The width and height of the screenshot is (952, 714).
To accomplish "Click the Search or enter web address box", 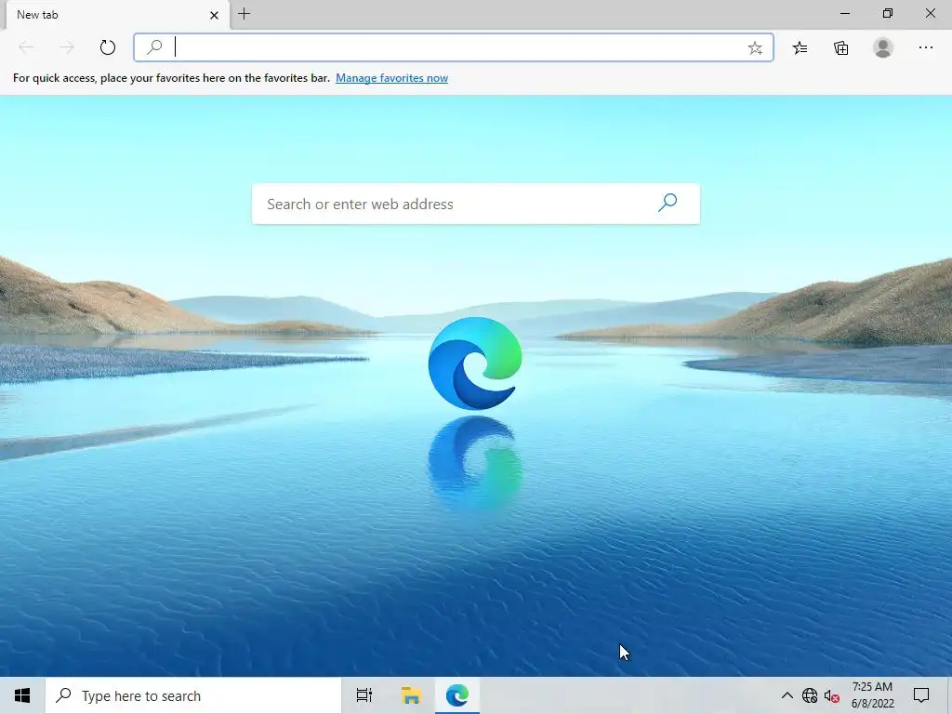I will click(475, 204).
